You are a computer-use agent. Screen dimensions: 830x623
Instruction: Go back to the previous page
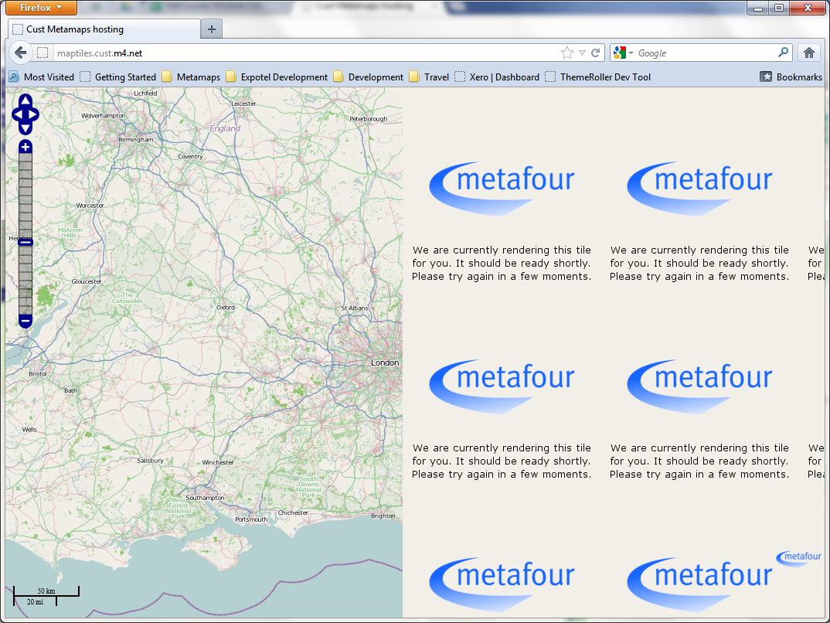pyautogui.click(x=21, y=53)
